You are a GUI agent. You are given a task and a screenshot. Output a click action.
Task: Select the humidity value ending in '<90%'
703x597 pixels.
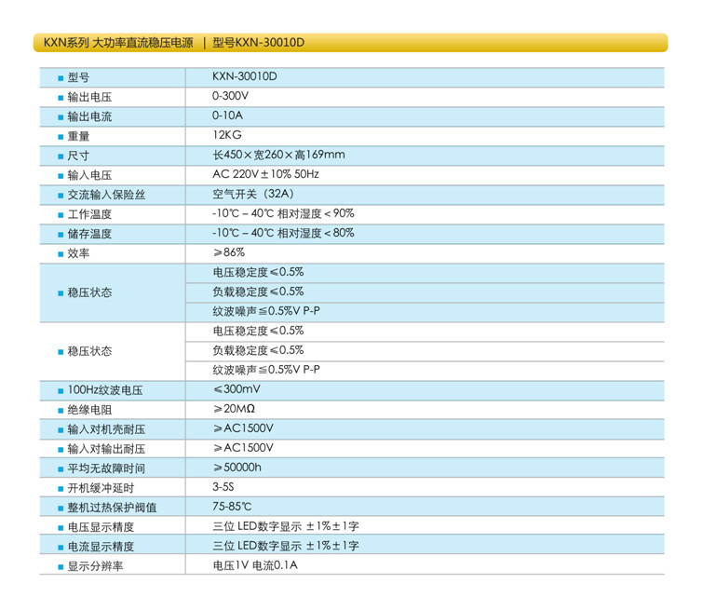283,213
